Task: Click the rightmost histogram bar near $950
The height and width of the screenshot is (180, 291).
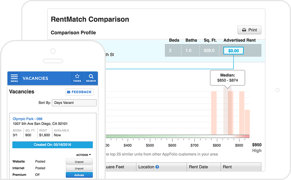Action: point(247,122)
